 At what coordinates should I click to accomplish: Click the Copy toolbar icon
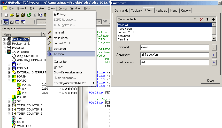click(40, 15)
